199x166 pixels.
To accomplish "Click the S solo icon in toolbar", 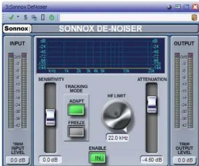I will point(26,17).
